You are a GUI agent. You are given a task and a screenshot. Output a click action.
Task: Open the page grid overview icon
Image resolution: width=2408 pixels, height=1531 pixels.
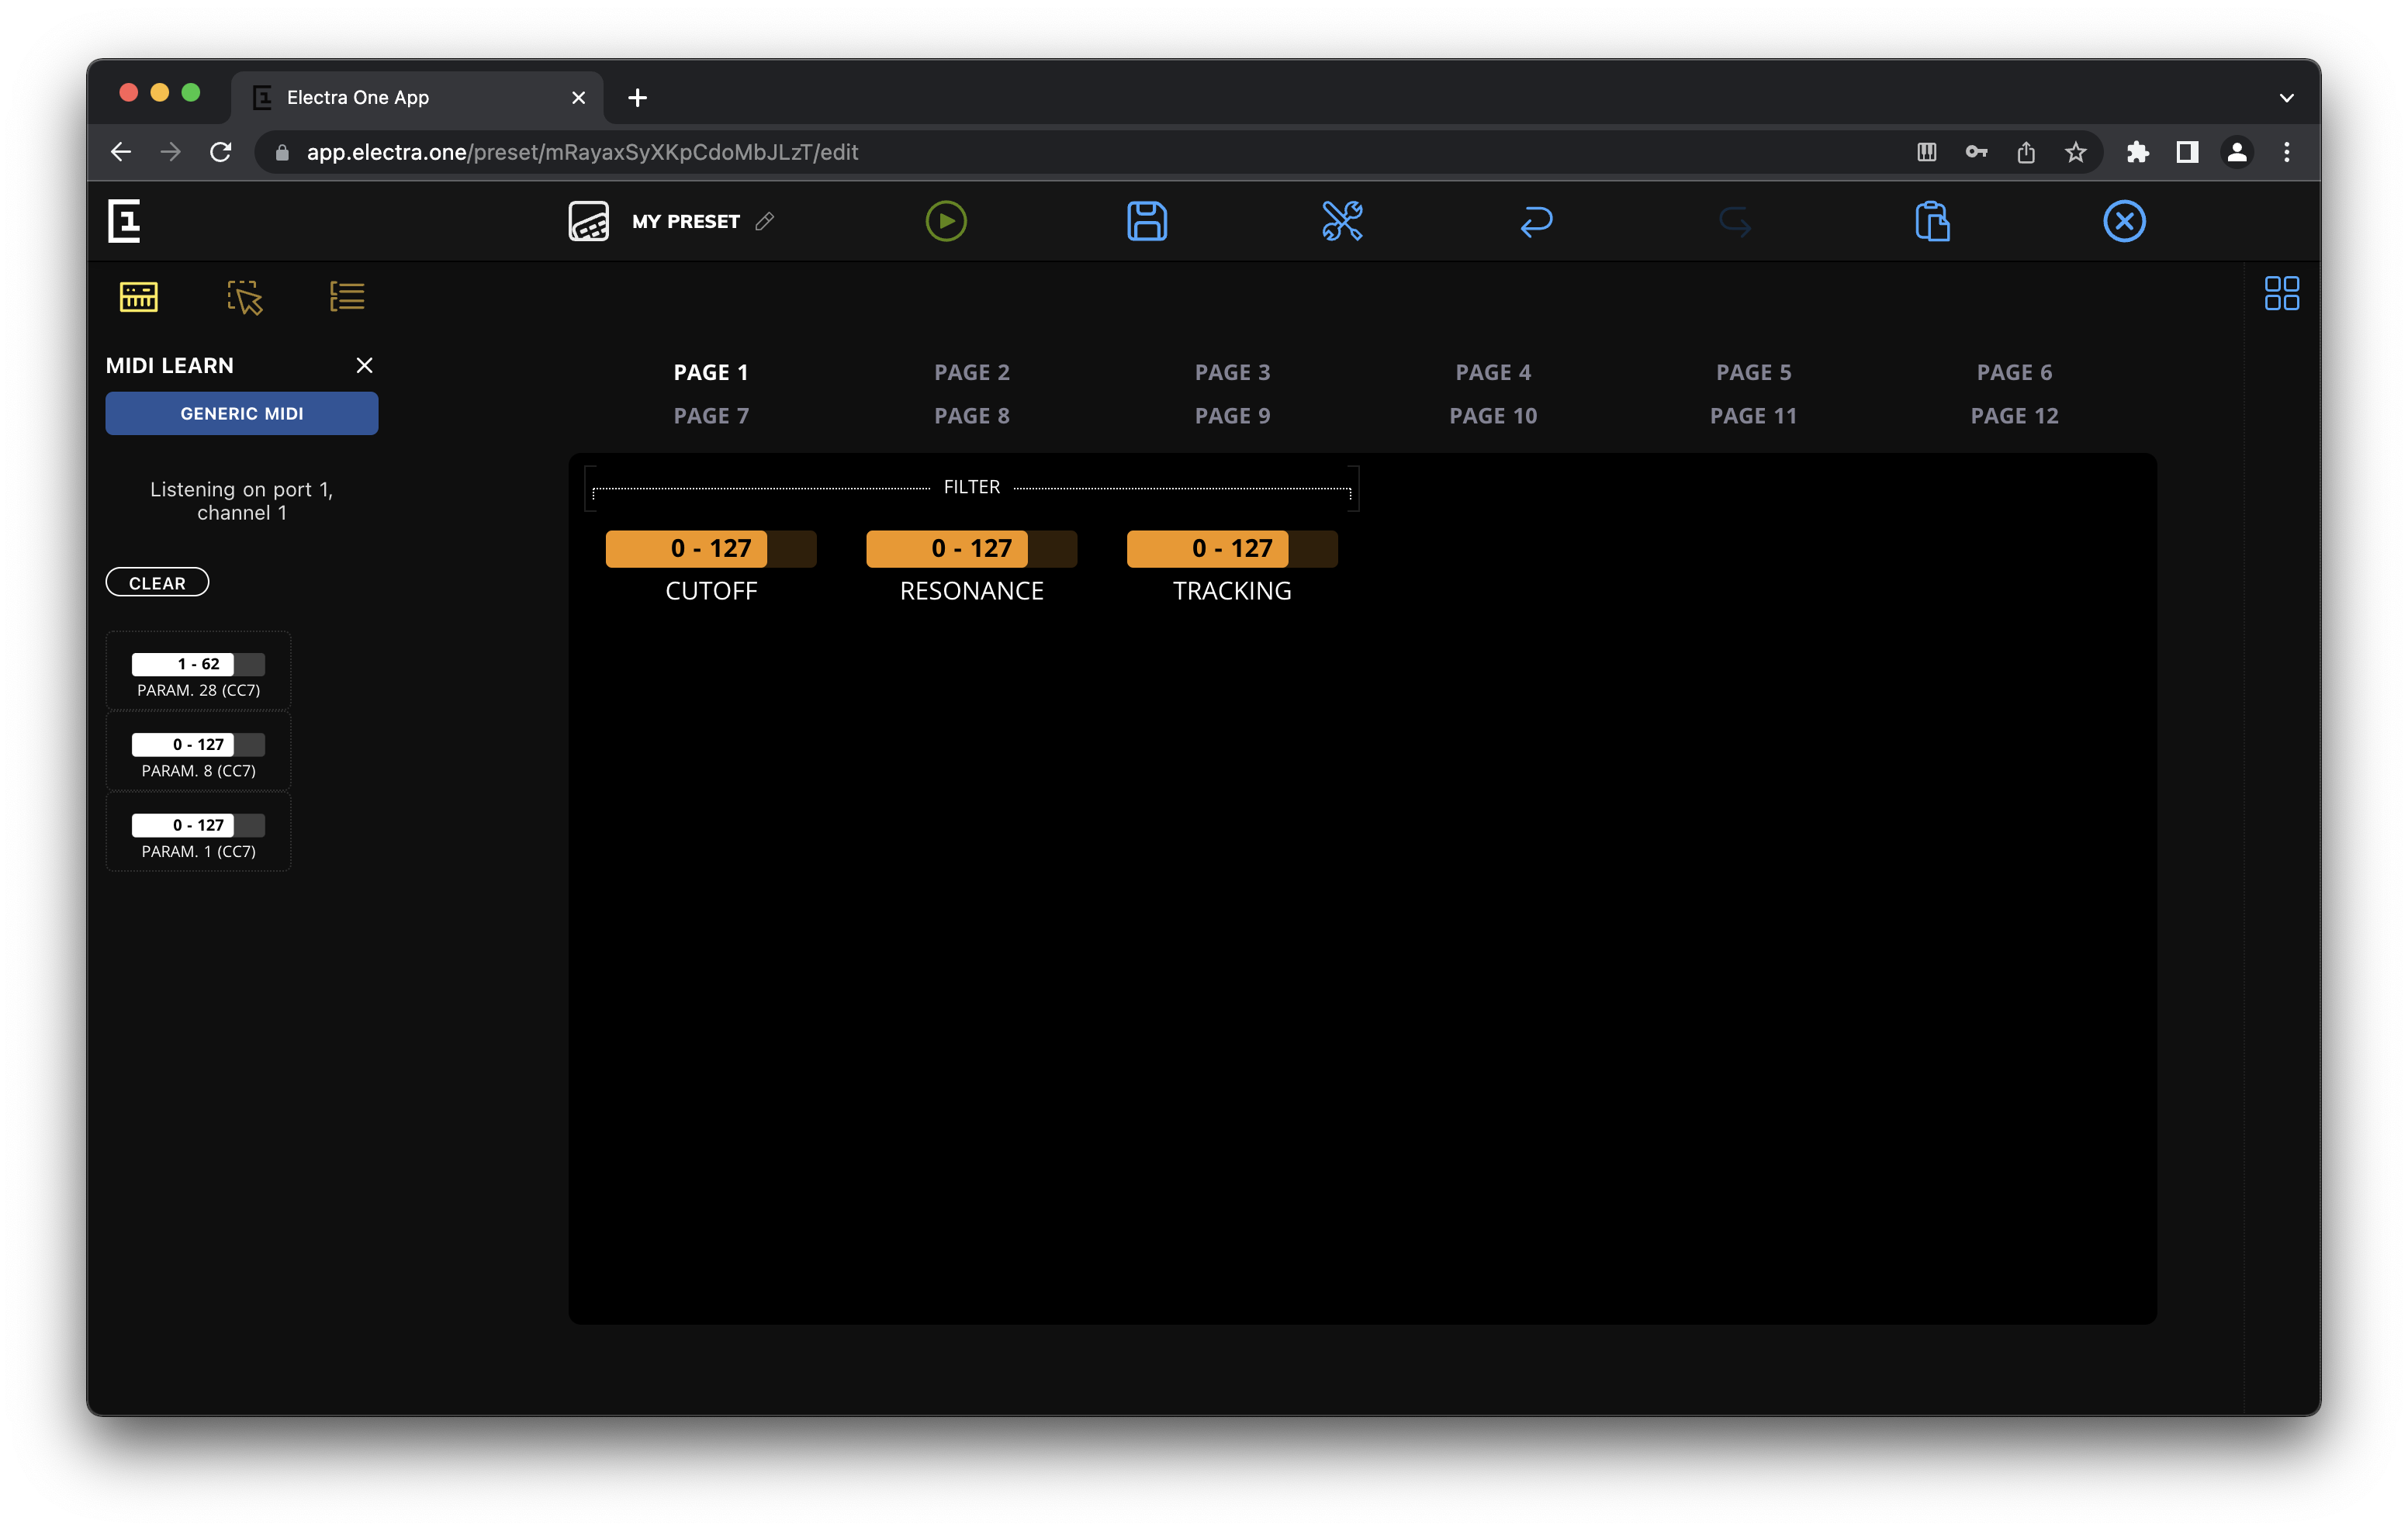click(x=2282, y=293)
